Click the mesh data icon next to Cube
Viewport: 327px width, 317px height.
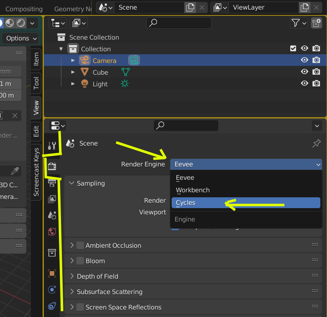point(125,72)
